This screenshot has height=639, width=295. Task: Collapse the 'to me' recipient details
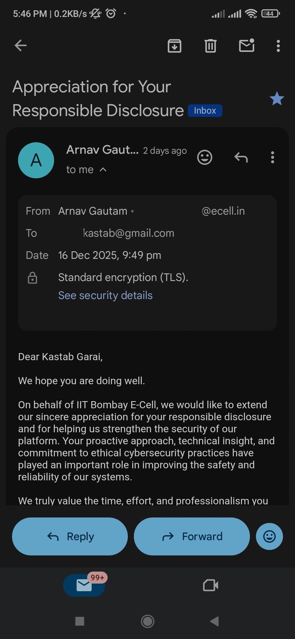click(x=103, y=170)
